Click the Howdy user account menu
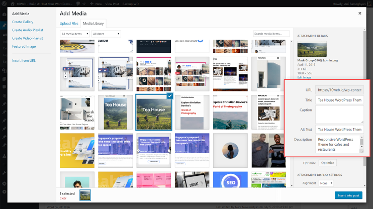Screen dimensions: 373x209 [351, 4]
